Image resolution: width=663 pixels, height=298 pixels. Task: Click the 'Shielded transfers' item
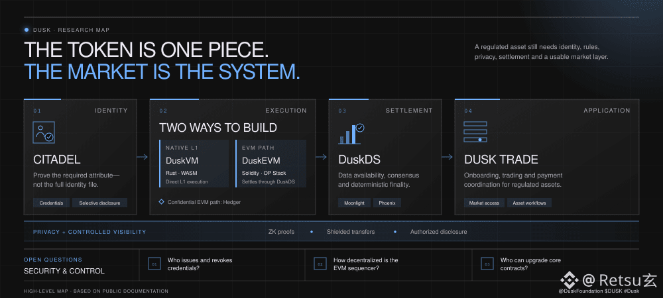[x=351, y=232]
